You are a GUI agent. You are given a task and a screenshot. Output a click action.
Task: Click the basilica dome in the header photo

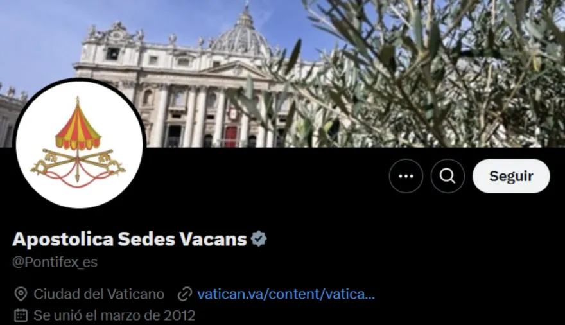[x=241, y=34]
